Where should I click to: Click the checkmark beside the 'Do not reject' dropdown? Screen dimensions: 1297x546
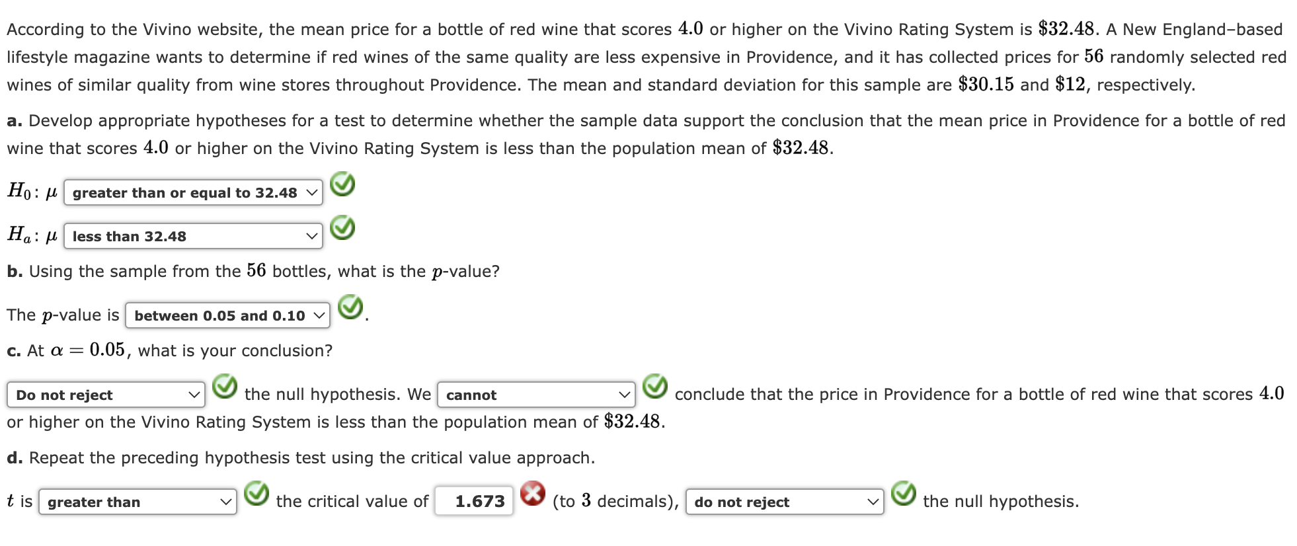[224, 388]
